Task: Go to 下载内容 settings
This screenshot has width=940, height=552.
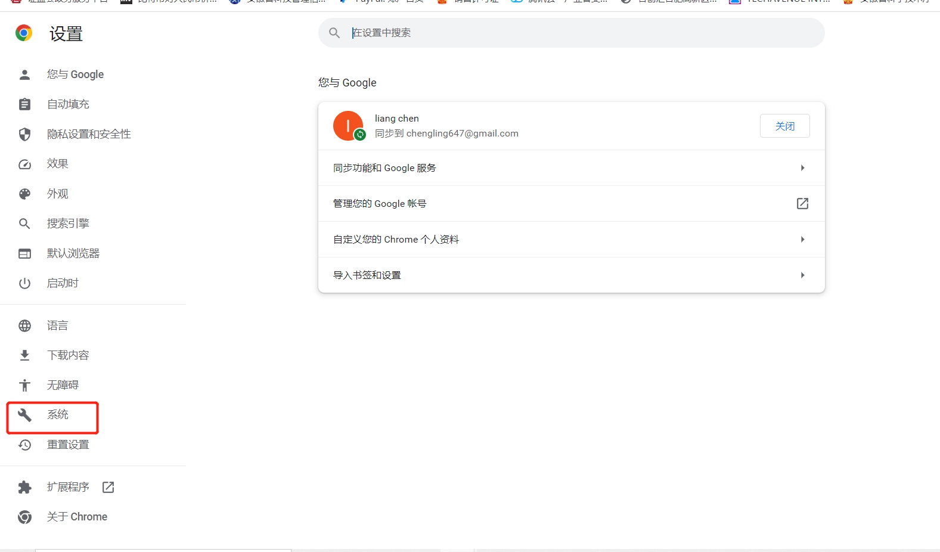Action: pyautogui.click(x=68, y=355)
